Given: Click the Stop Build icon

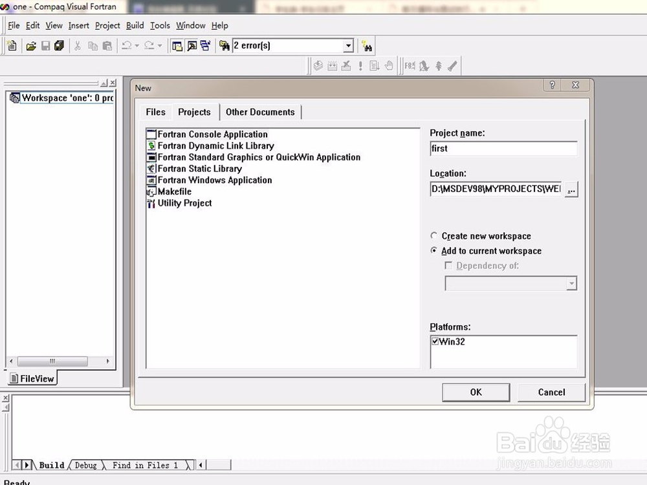Looking at the screenshot, I should pyautogui.click(x=346, y=65).
